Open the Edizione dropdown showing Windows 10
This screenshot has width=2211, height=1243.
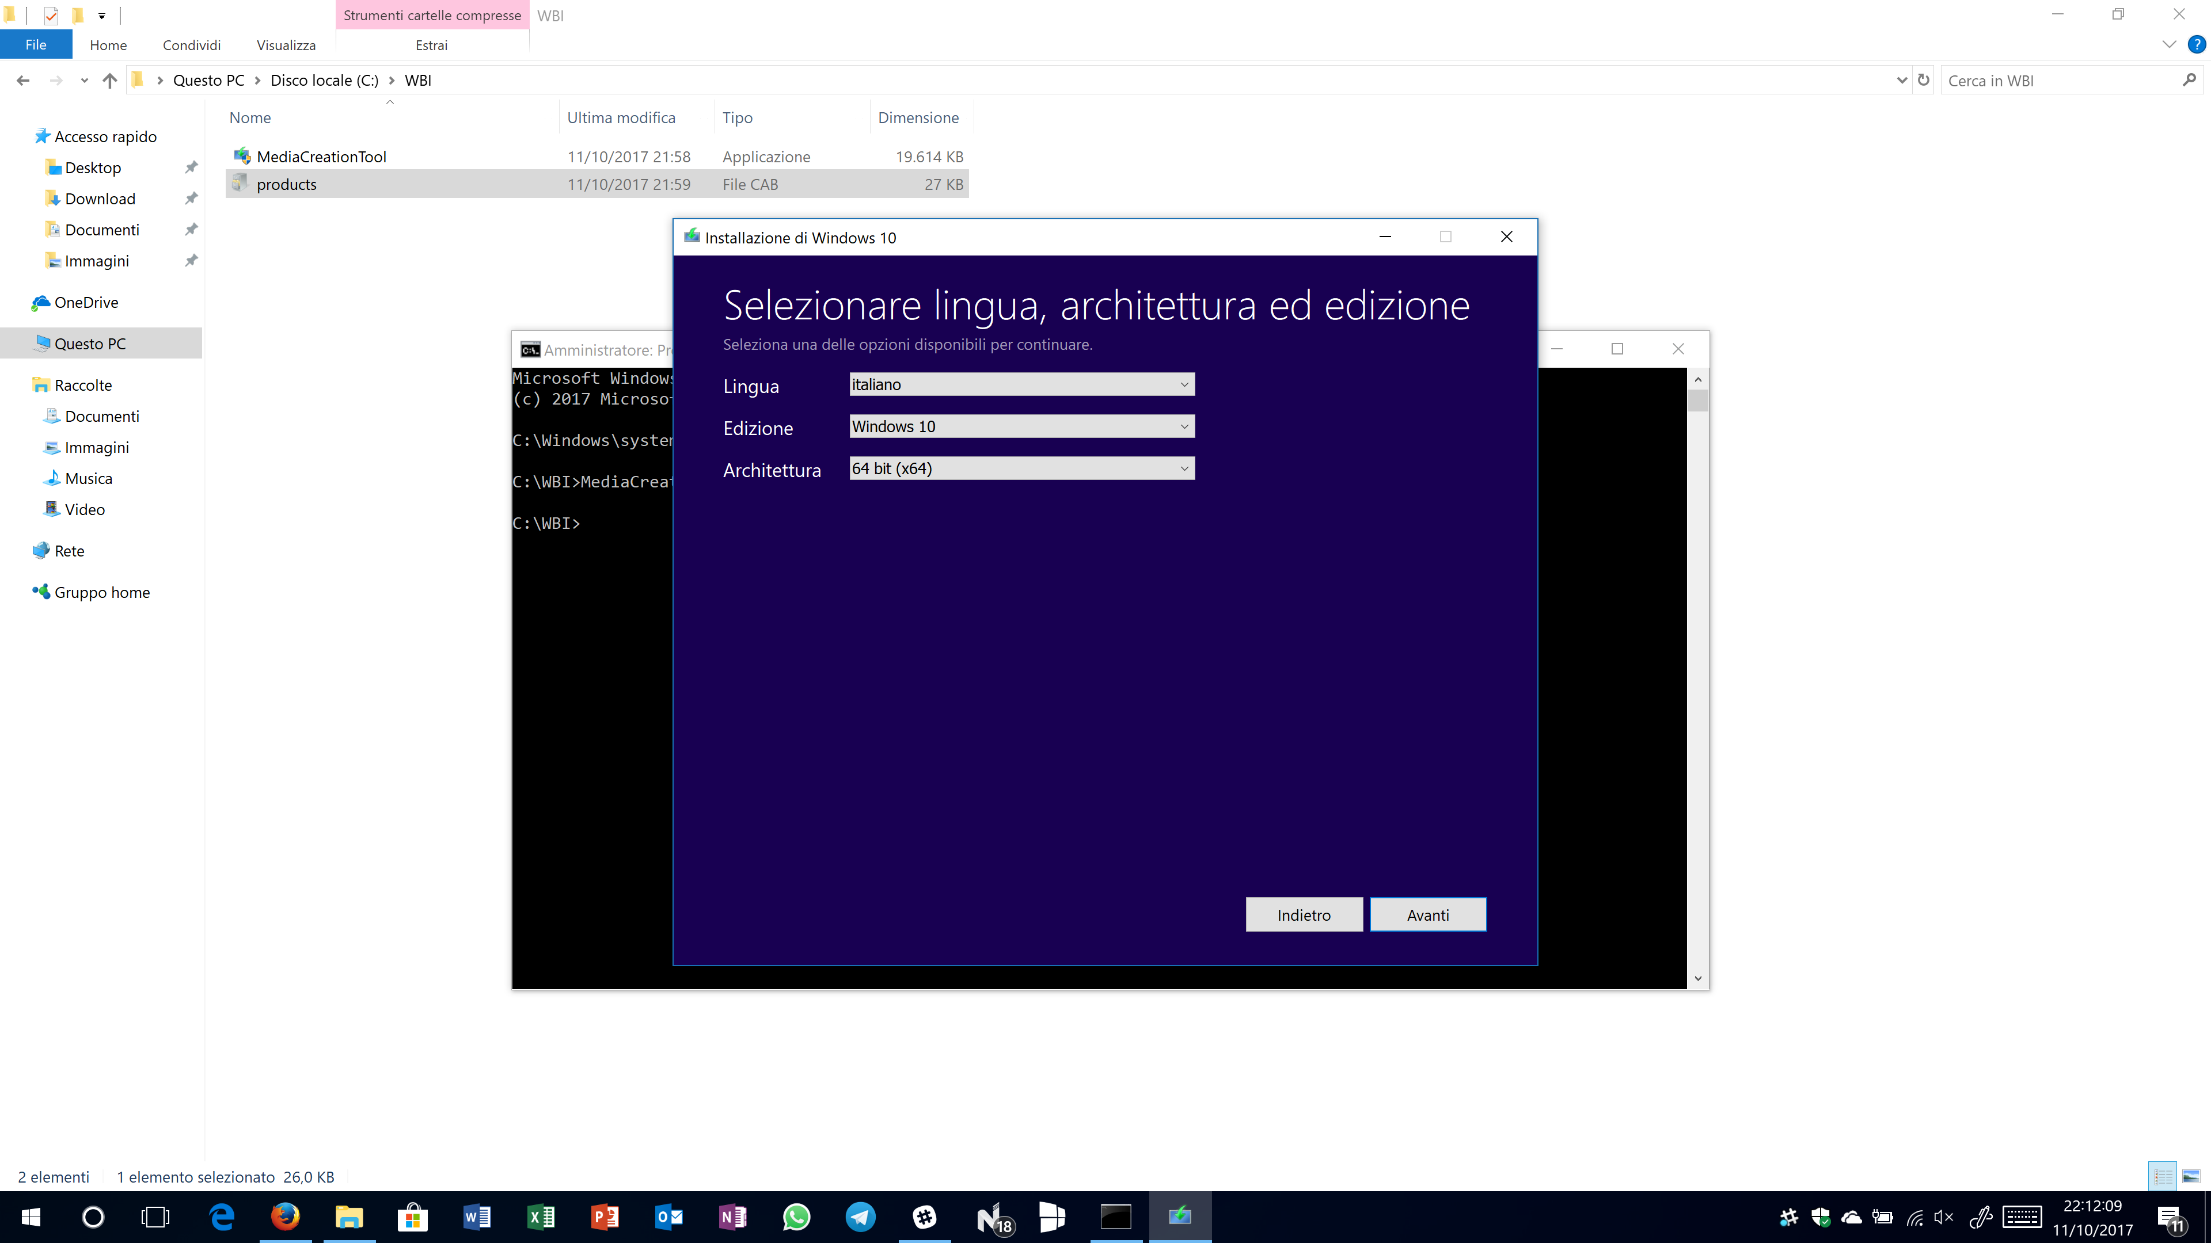pos(1021,426)
